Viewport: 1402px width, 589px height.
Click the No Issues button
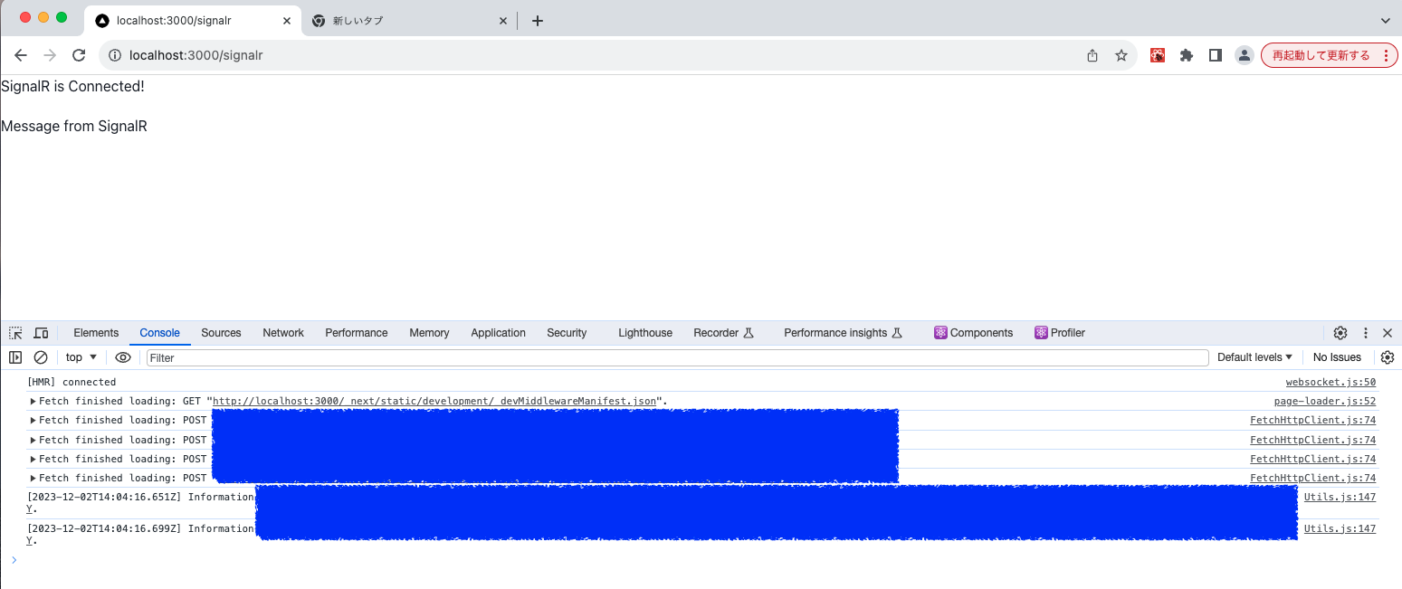tap(1337, 357)
